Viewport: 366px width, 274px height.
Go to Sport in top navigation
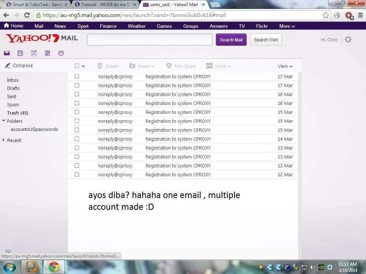[83, 26]
